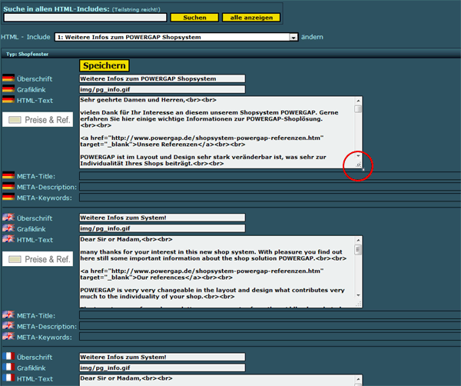Click the German textarea resize grip
The image size is (461, 386).
pyautogui.click(x=358, y=165)
